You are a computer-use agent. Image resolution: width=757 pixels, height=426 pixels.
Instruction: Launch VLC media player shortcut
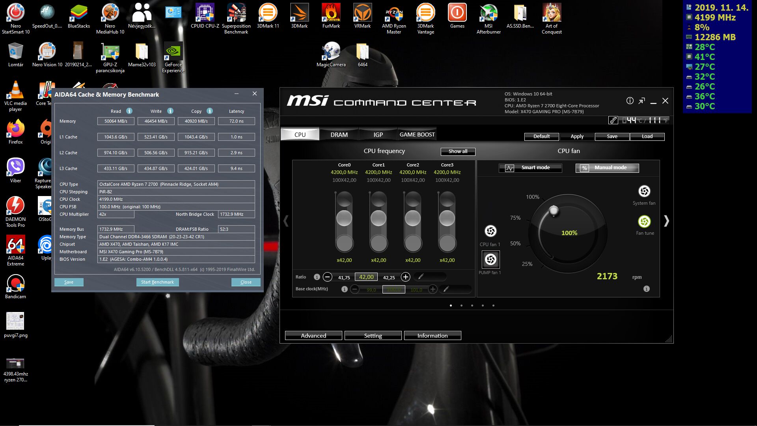(15, 96)
